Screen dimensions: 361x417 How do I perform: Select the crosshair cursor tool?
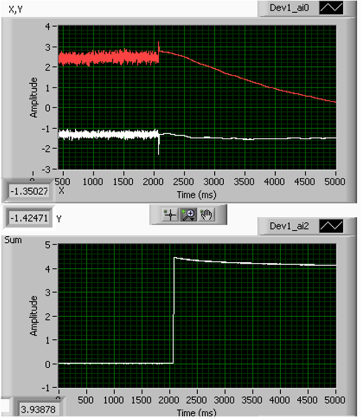point(170,215)
